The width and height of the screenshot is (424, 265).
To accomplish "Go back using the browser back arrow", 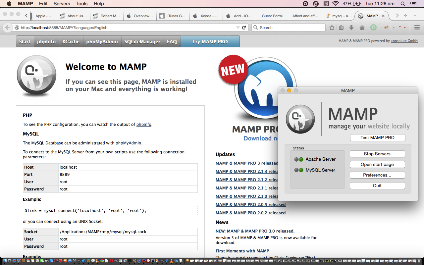I will pos(7,27).
